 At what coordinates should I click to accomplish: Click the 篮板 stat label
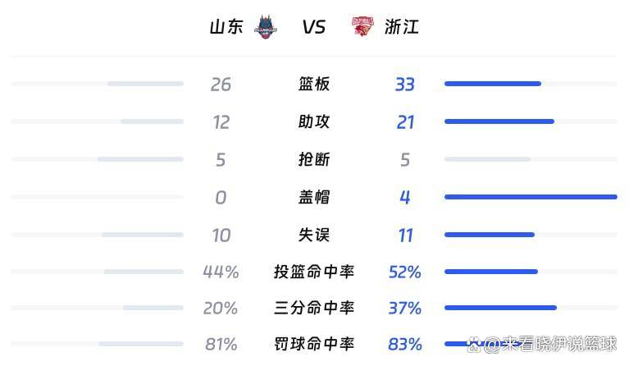[314, 84]
